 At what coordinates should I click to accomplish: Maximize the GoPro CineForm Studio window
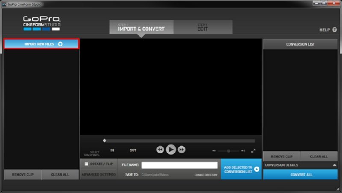coord(324,3)
